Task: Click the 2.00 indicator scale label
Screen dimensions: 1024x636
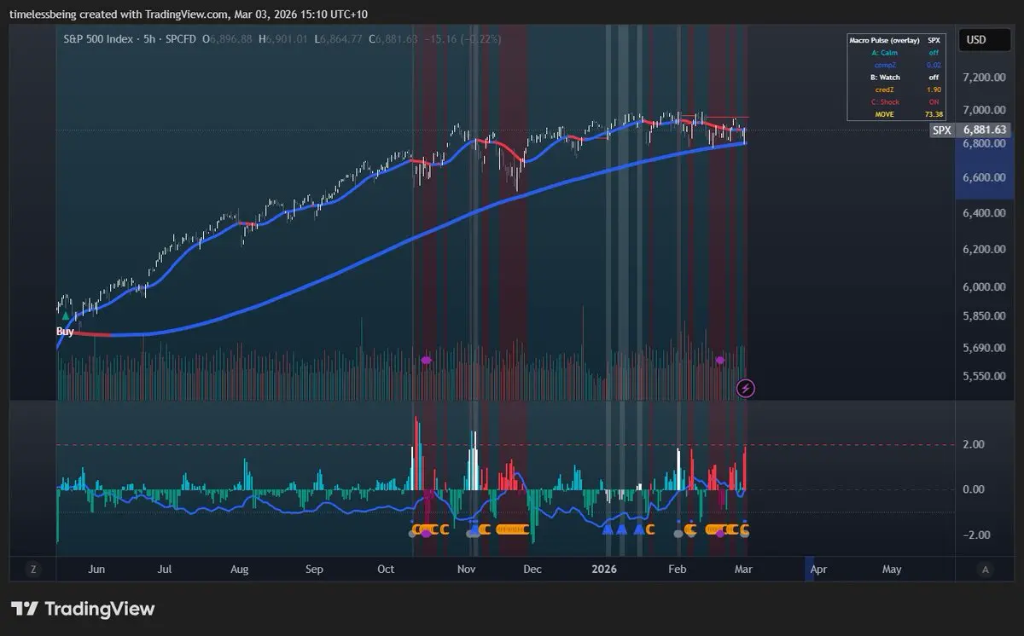Action: (x=973, y=444)
